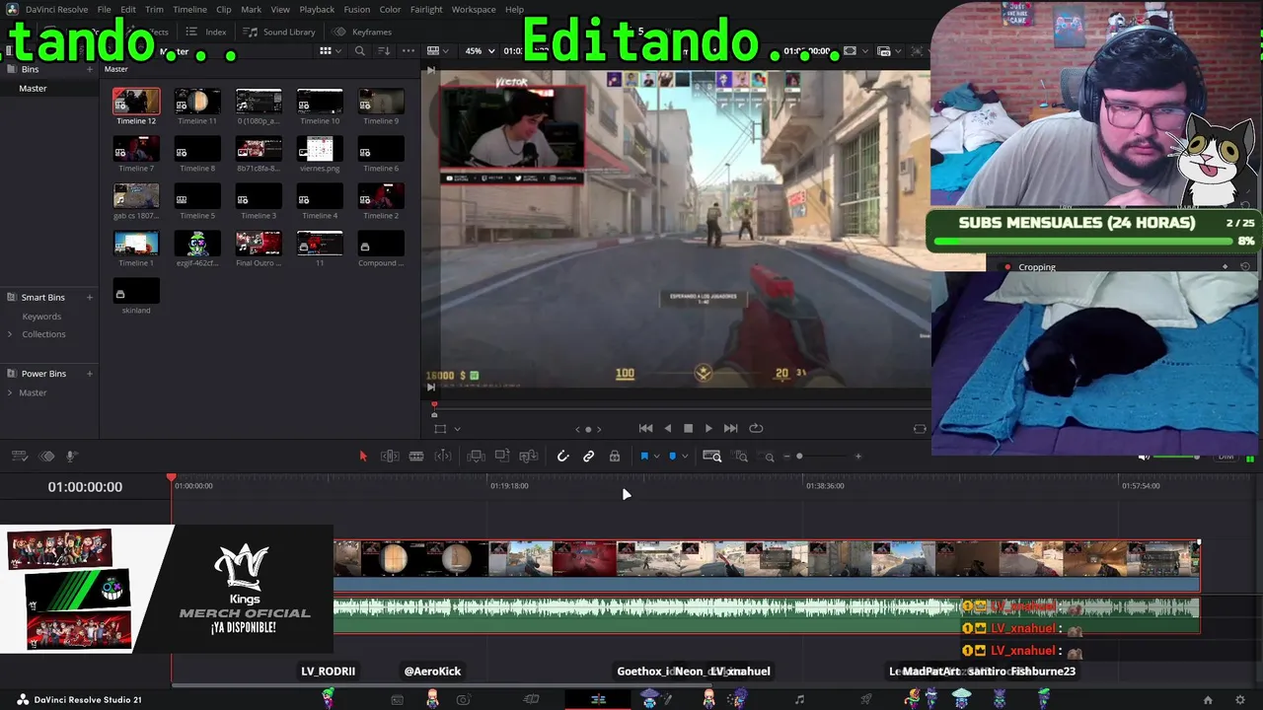Open the Media Pool three-dot options menu
Image resolution: width=1263 pixels, height=710 pixels.
point(408,51)
